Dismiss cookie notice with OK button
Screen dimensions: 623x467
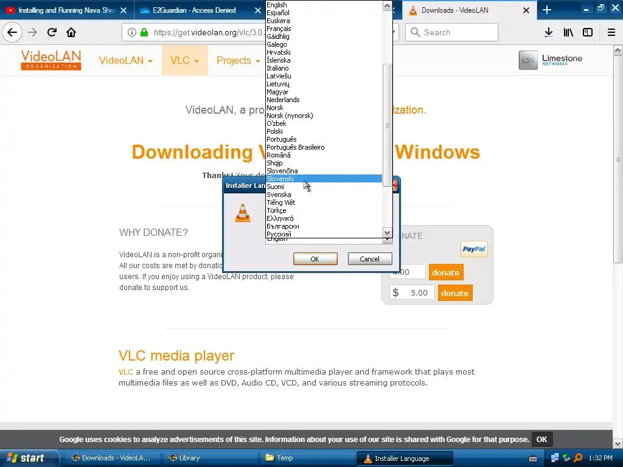click(x=541, y=439)
